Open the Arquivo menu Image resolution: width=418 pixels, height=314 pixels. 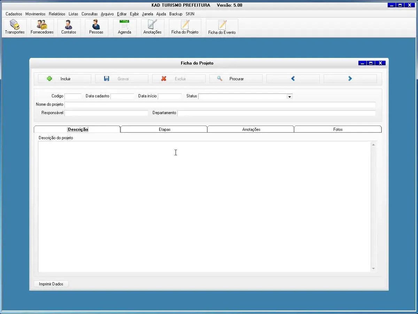coord(107,14)
